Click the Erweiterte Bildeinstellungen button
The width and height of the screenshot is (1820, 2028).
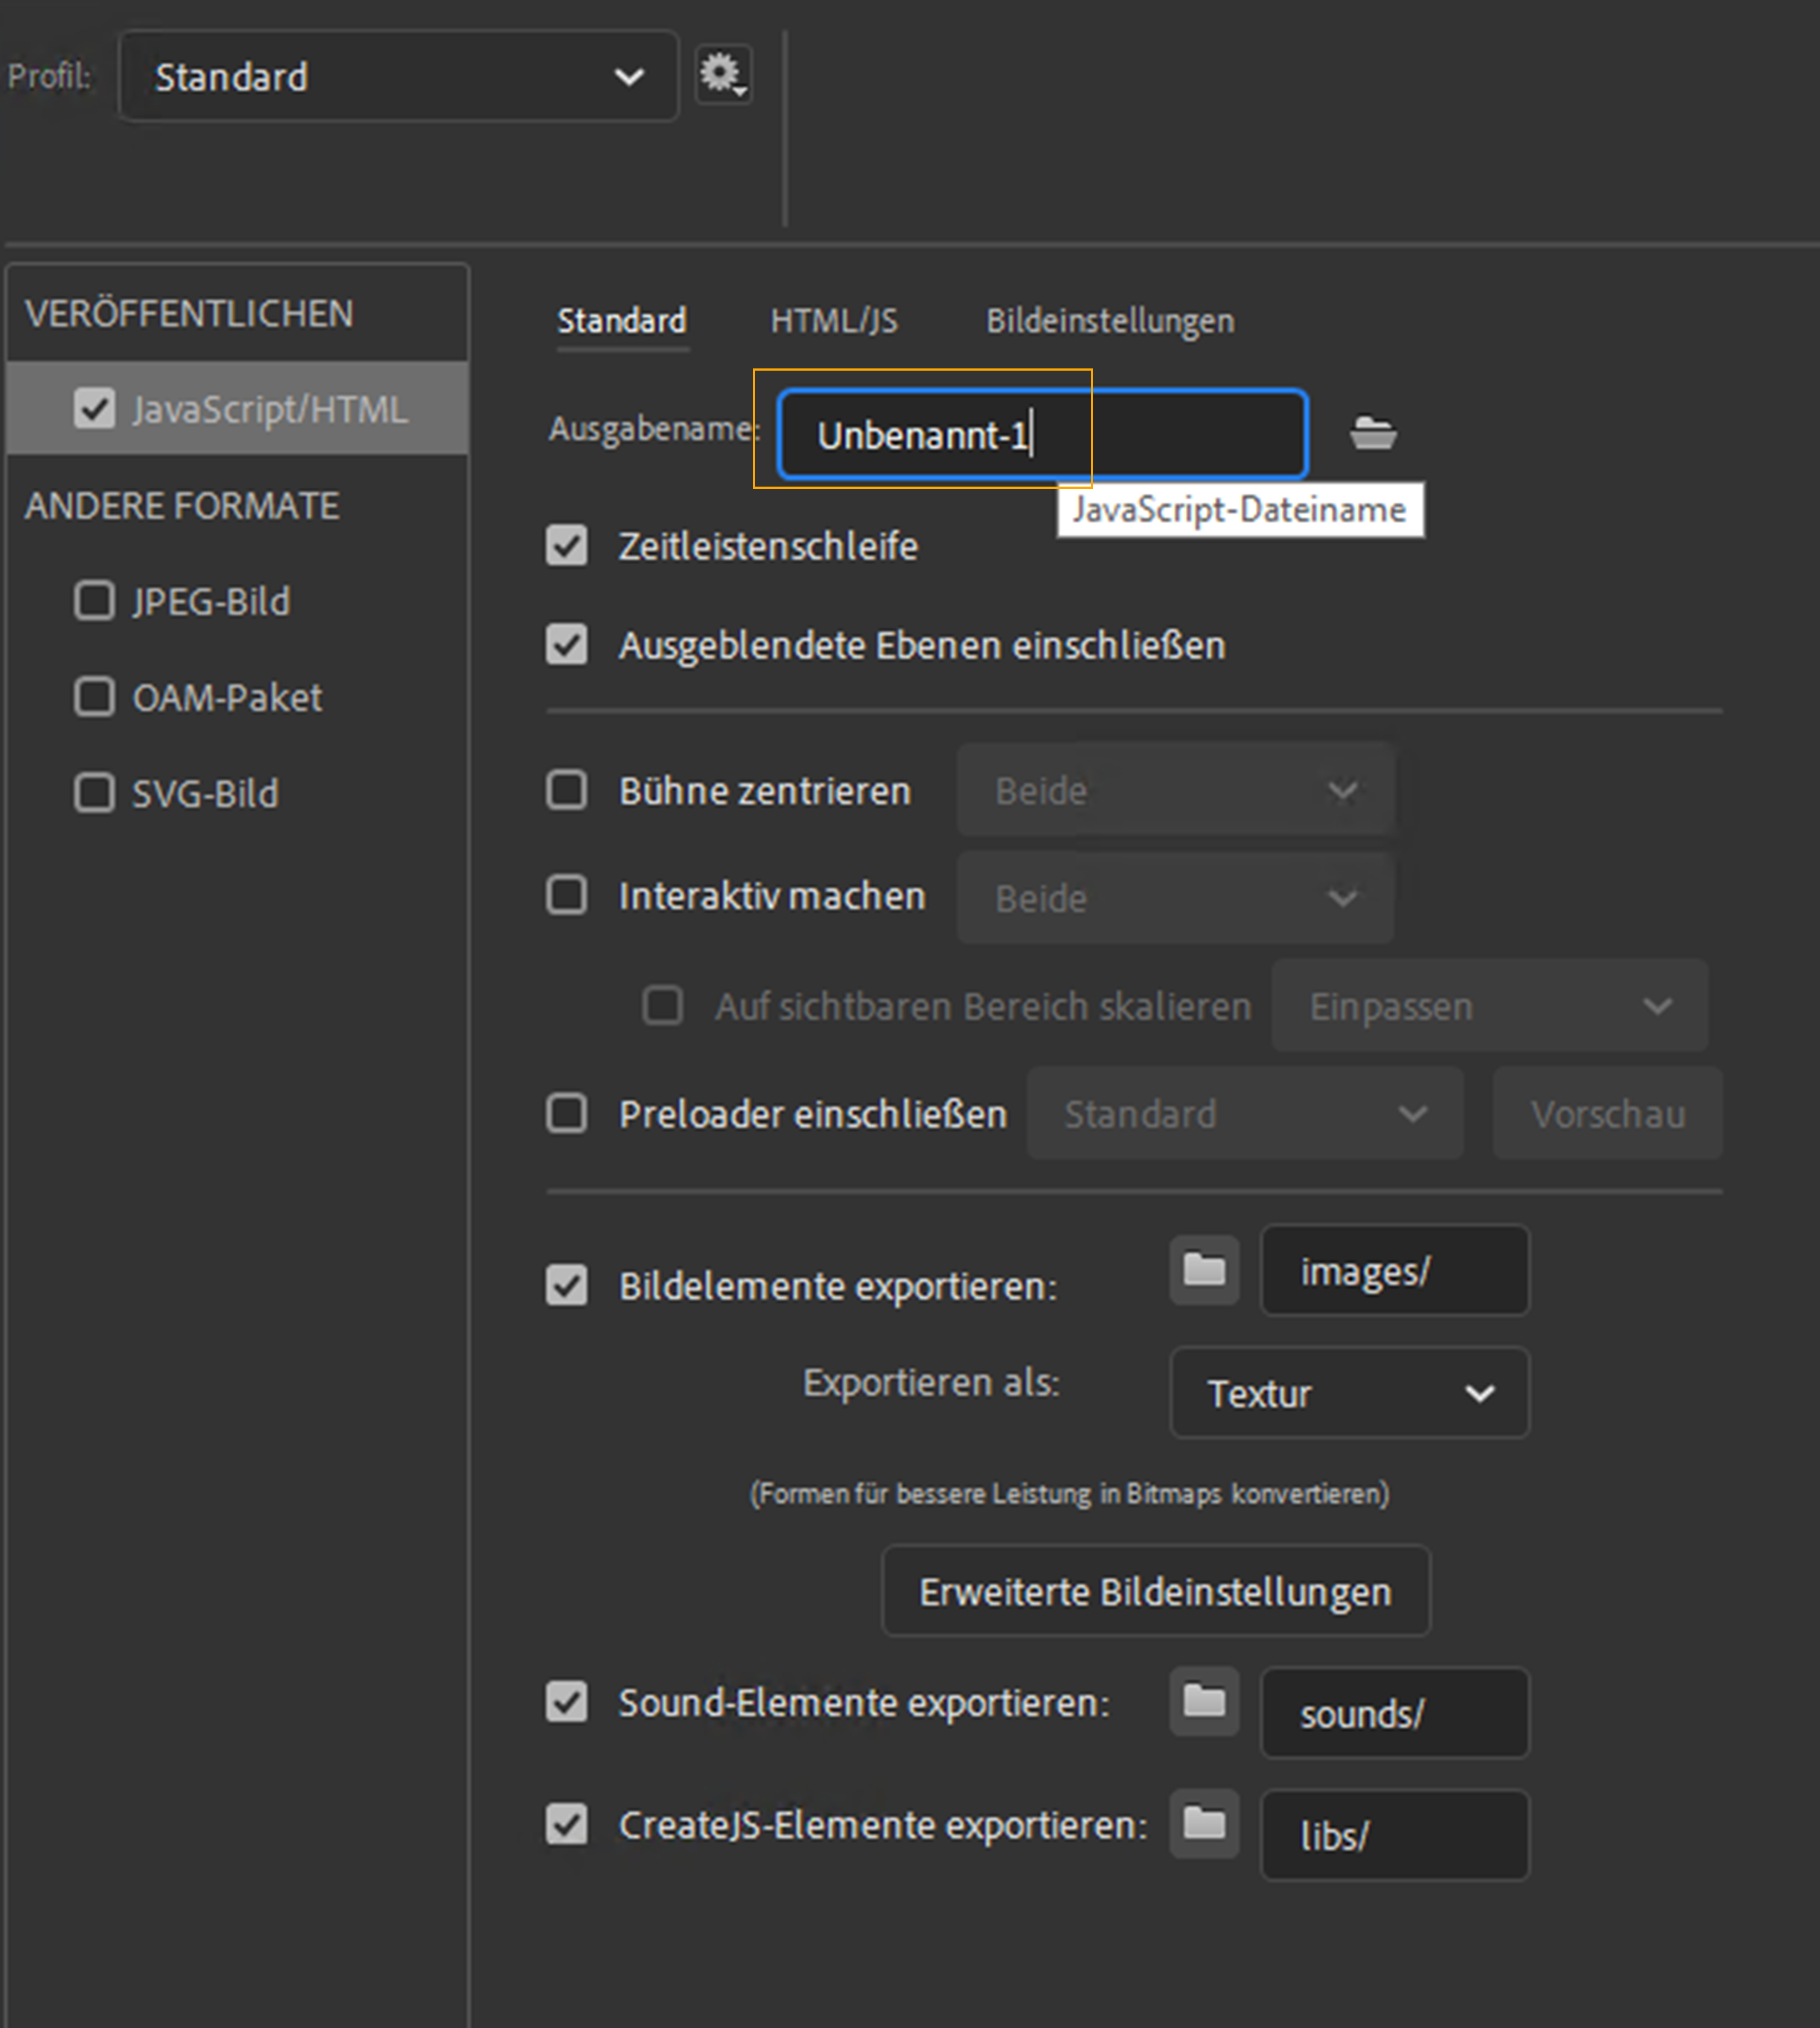click(1155, 1591)
